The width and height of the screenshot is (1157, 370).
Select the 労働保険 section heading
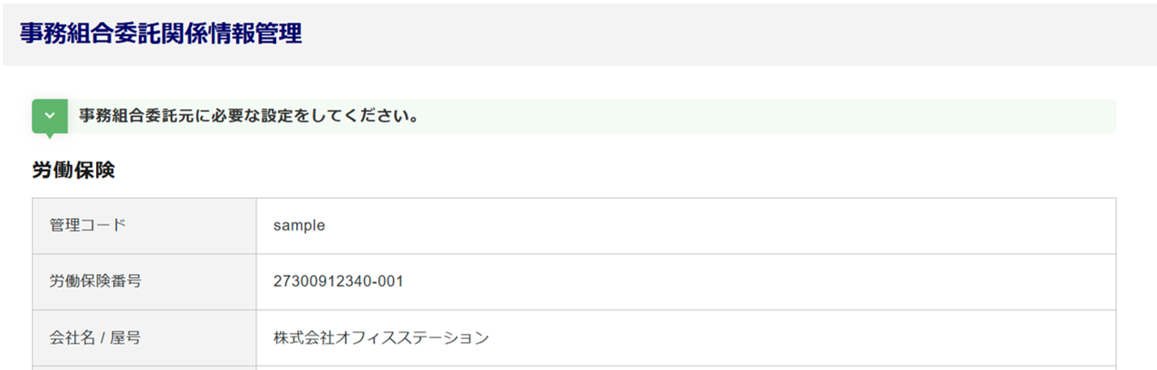coord(73,169)
